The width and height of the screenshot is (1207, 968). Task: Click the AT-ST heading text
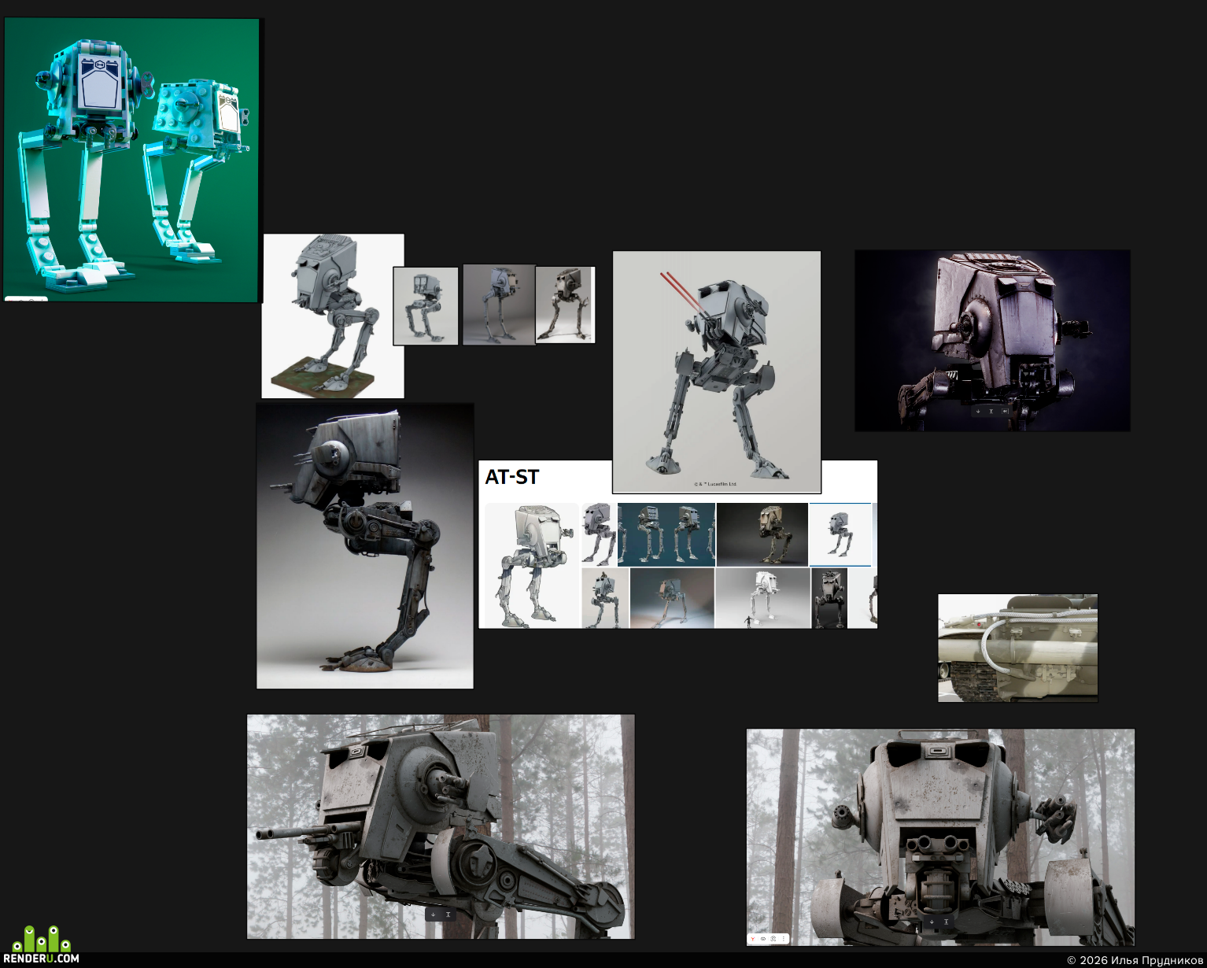[x=511, y=477]
